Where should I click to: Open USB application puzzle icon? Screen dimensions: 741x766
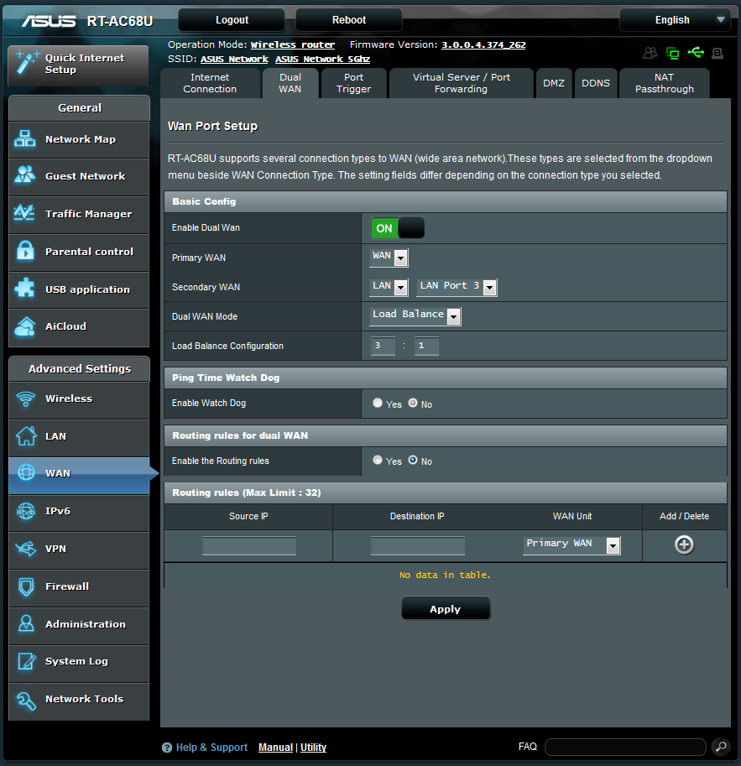coord(24,289)
